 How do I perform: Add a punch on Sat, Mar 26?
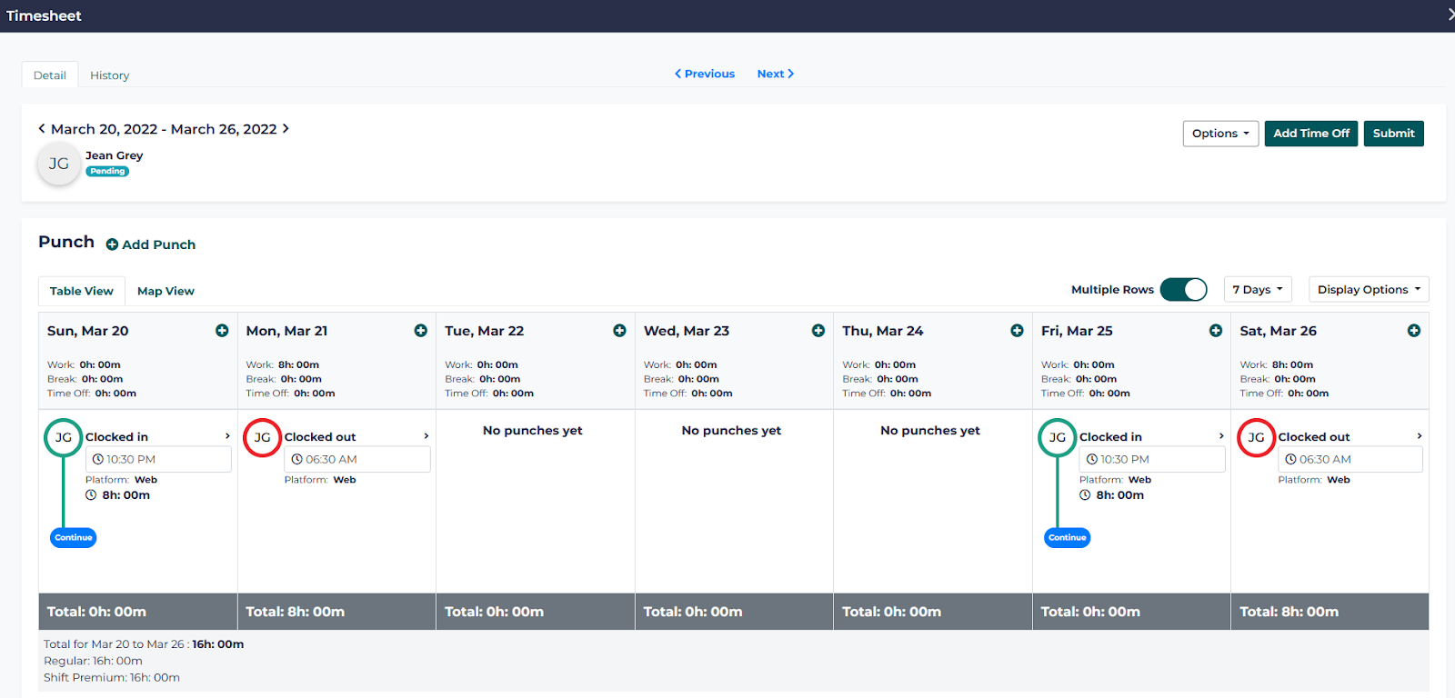(1413, 331)
